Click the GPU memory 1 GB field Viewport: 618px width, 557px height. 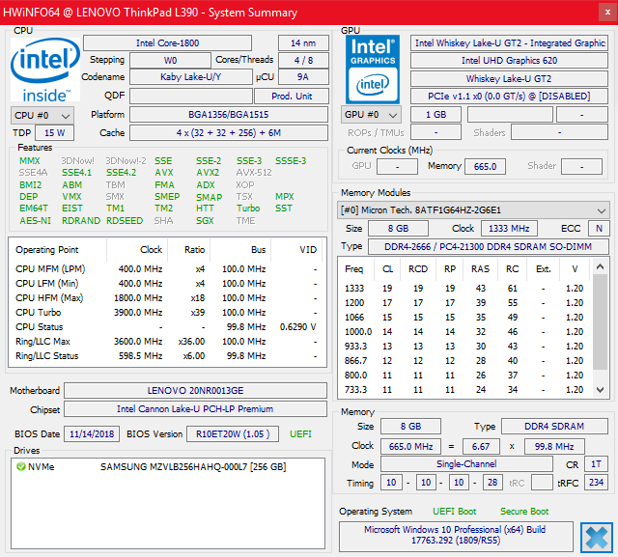click(435, 115)
